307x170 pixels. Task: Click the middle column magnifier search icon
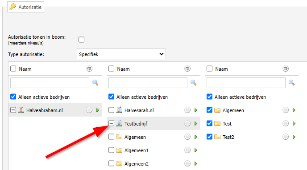click(x=194, y=83)
